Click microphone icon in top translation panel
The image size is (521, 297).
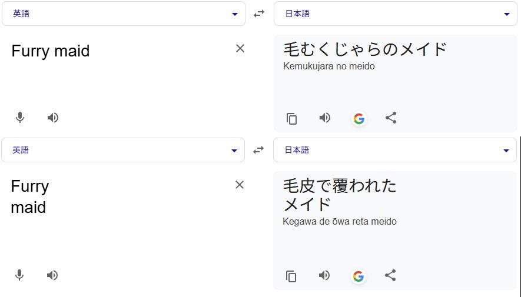(20, 118)
